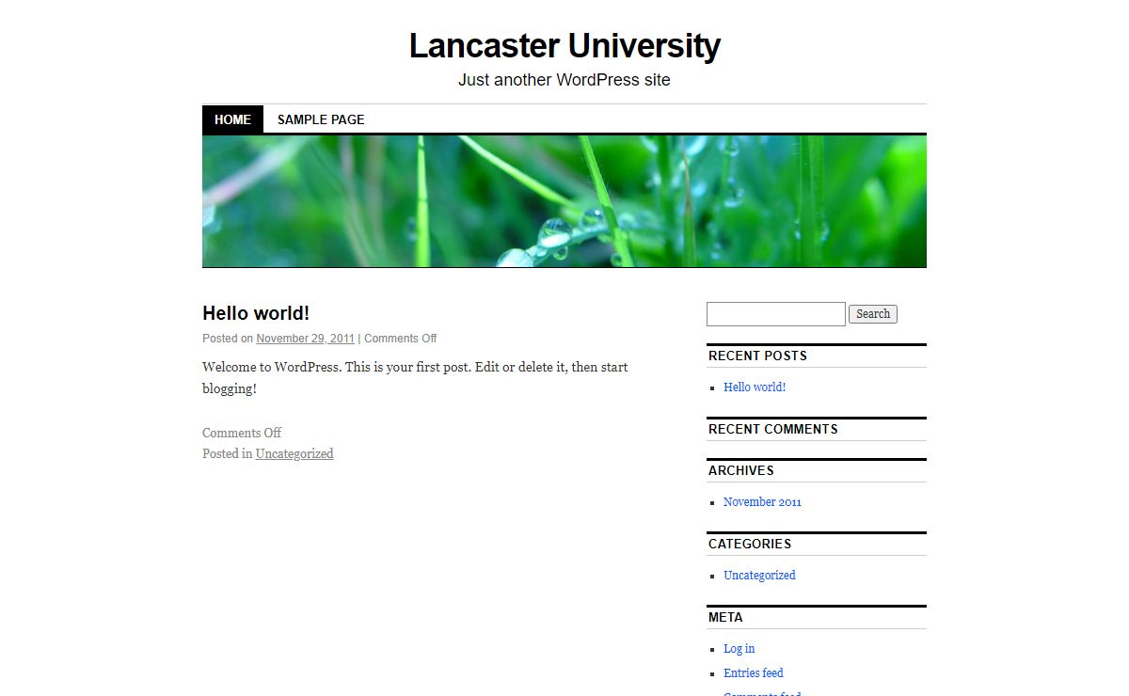Click the grass header banner image
Image resolution: width=1129 pixels, height=696 pixels.
pos(564,201)
